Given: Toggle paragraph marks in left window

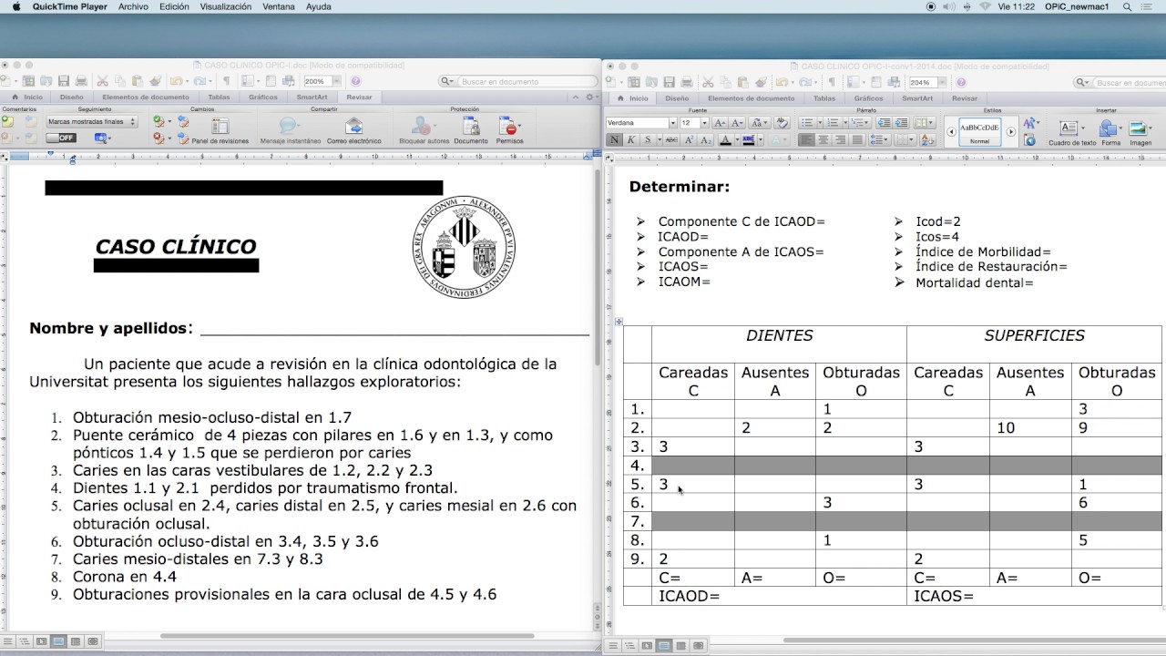Looking at the screenshot, I should [x=226, y=81].
